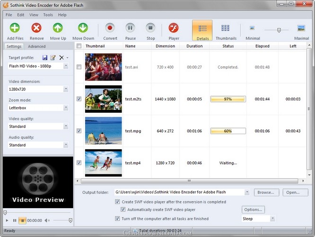Uncheck the test.mp4 row checkbox
Image resolution: width=315 pixels, height=237 pixels.
tap(79, 163)
